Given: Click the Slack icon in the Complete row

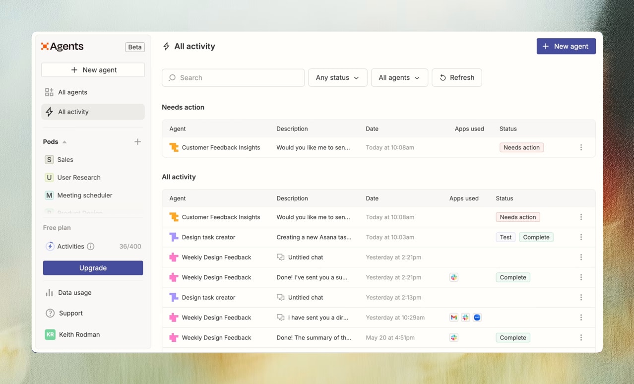Looking at the screenshot, I should 454,277.
